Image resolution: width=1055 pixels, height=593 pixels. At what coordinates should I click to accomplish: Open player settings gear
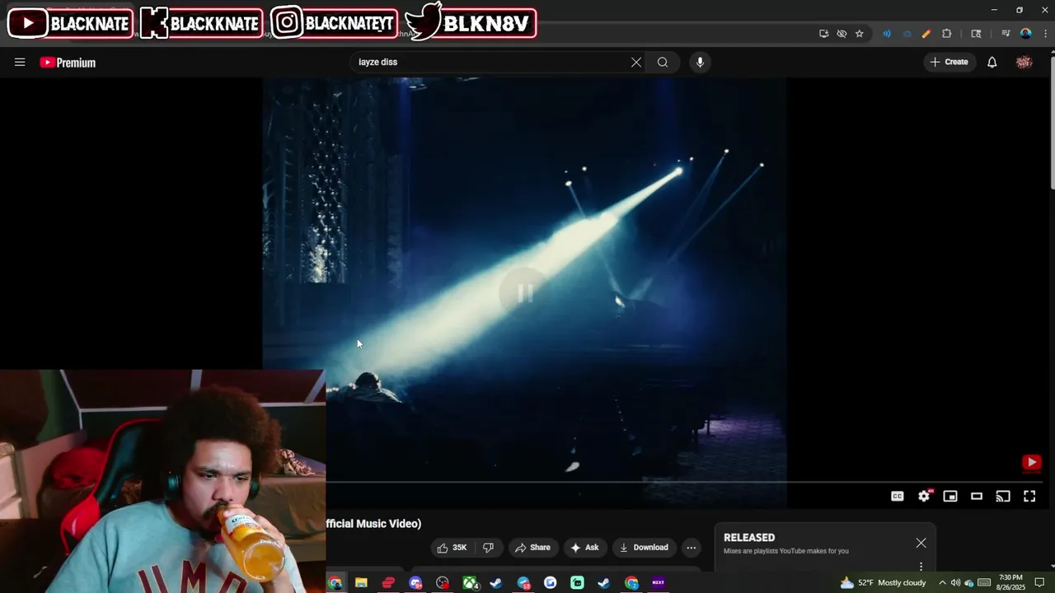924,496
